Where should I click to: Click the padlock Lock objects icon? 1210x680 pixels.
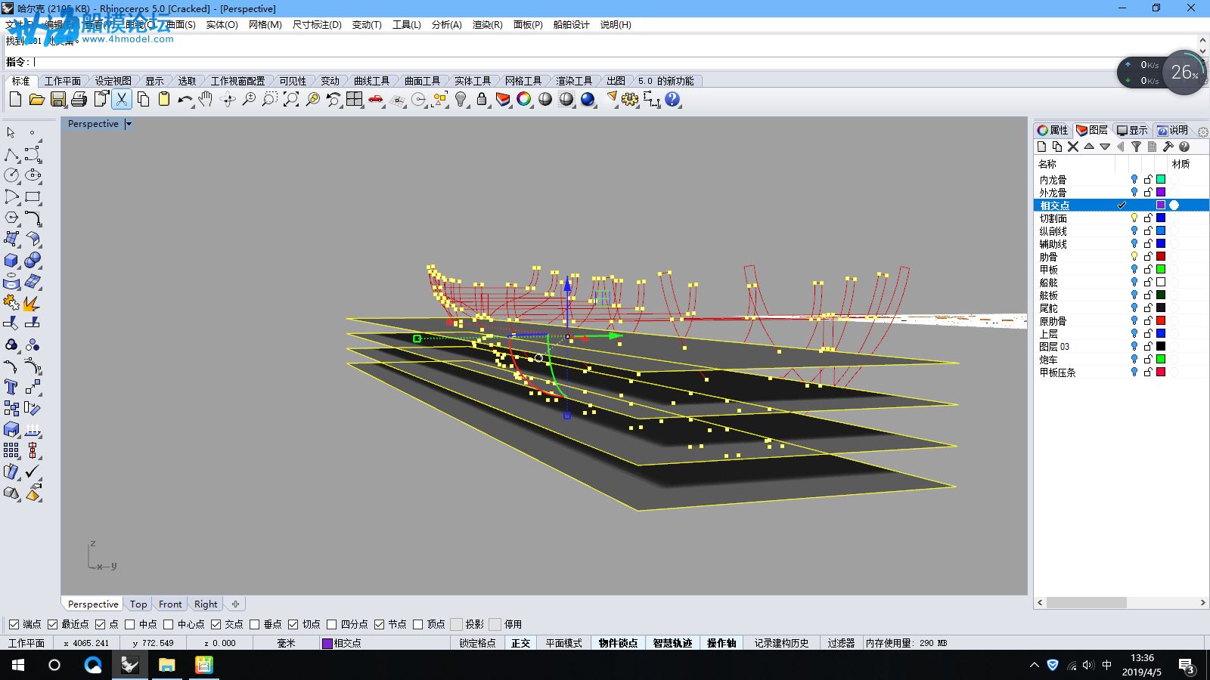(482, 99)
